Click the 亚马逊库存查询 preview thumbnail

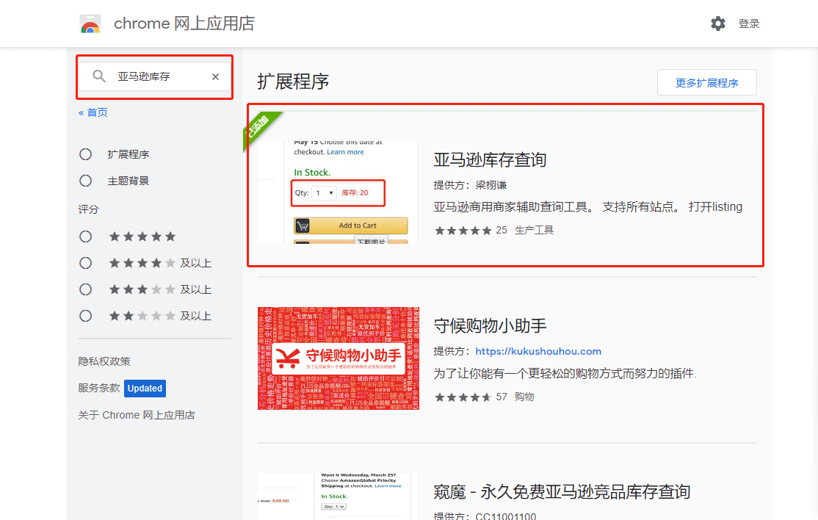click(x=338, y=191)
